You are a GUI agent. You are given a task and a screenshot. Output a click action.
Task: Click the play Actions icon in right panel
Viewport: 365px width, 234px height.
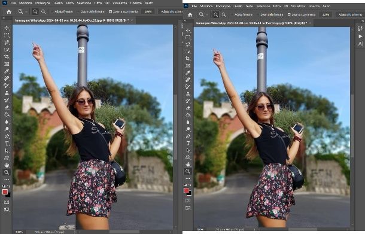360,37
